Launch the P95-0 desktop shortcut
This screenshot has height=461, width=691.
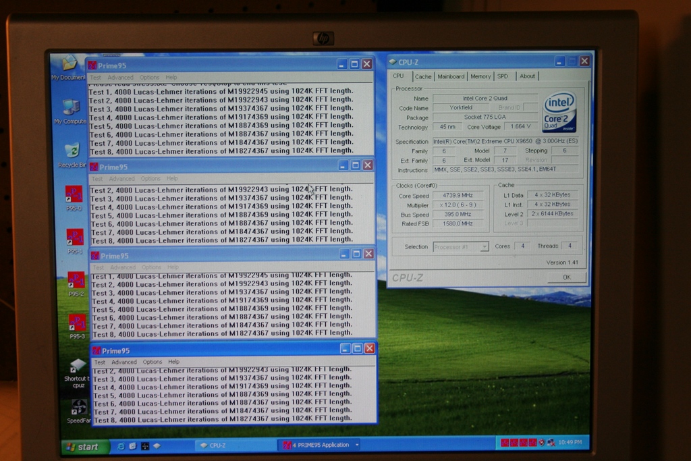(x=74, y=194)
